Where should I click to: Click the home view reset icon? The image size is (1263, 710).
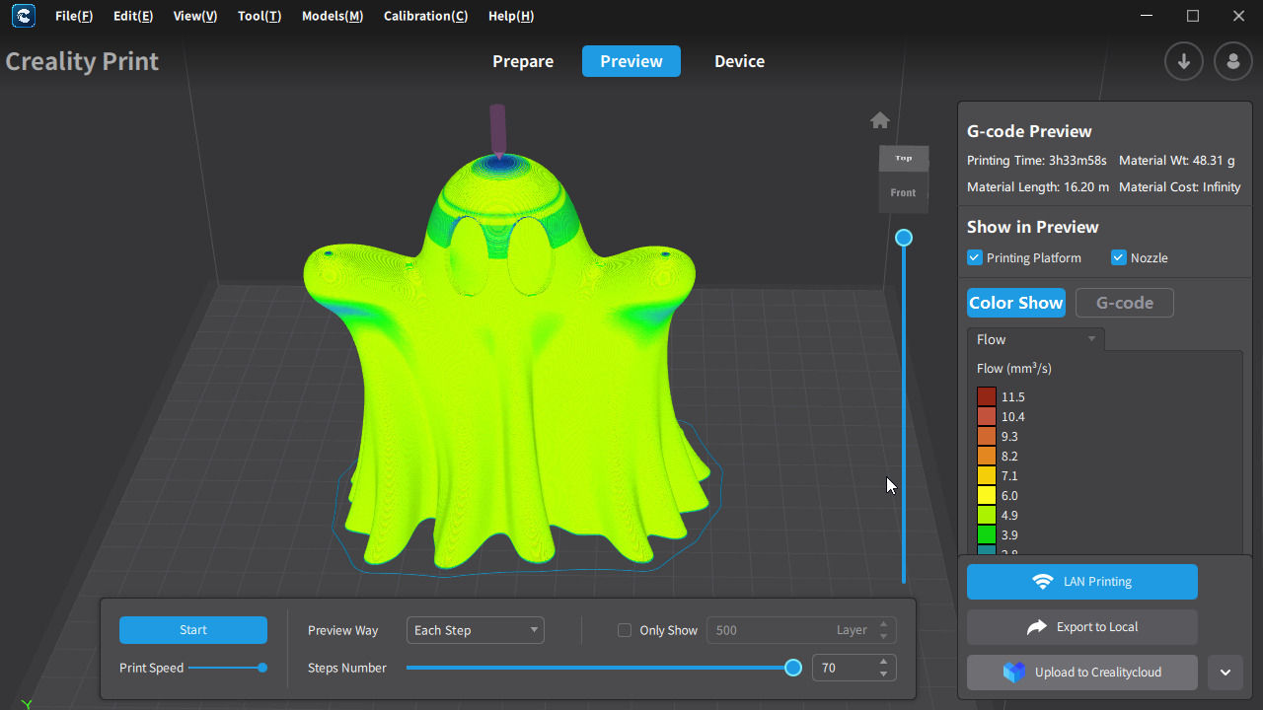[x=880, y=120]
